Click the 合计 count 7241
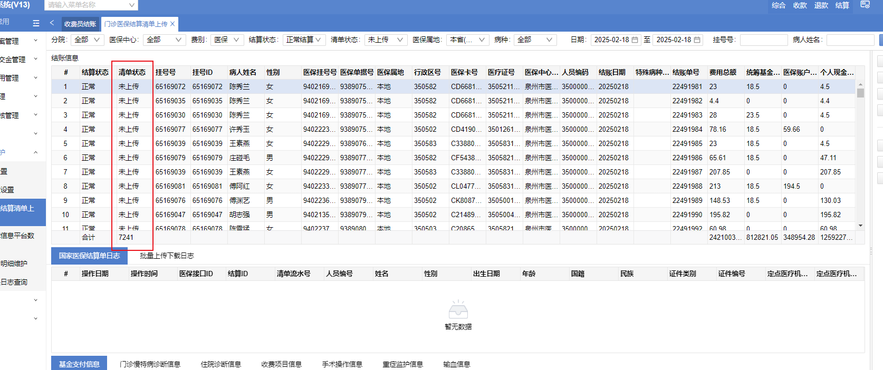Screen dimensions: 883x370 [x=126, y=237]
